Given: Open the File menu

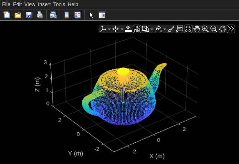Looking at the screenshot, I should pyautogui.click(x=6, y=4).
